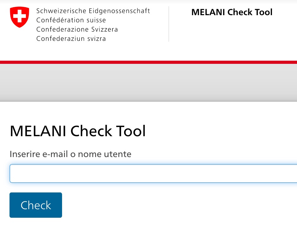The image size is (297, 225).
Task: Click the "Inserire e-mail o nome utente" label
Action: [x=70, y=154]
